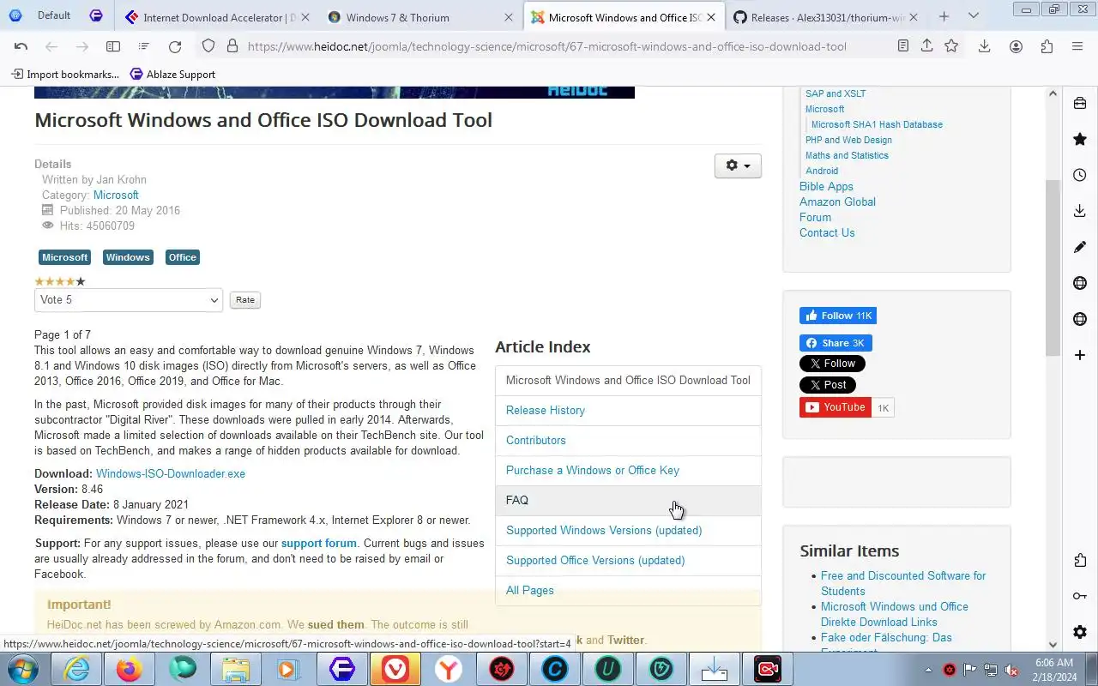This screenshot has height=686, width=1098.
Task: Open the browser hamburger menu
Action: tap(1077, 46)
